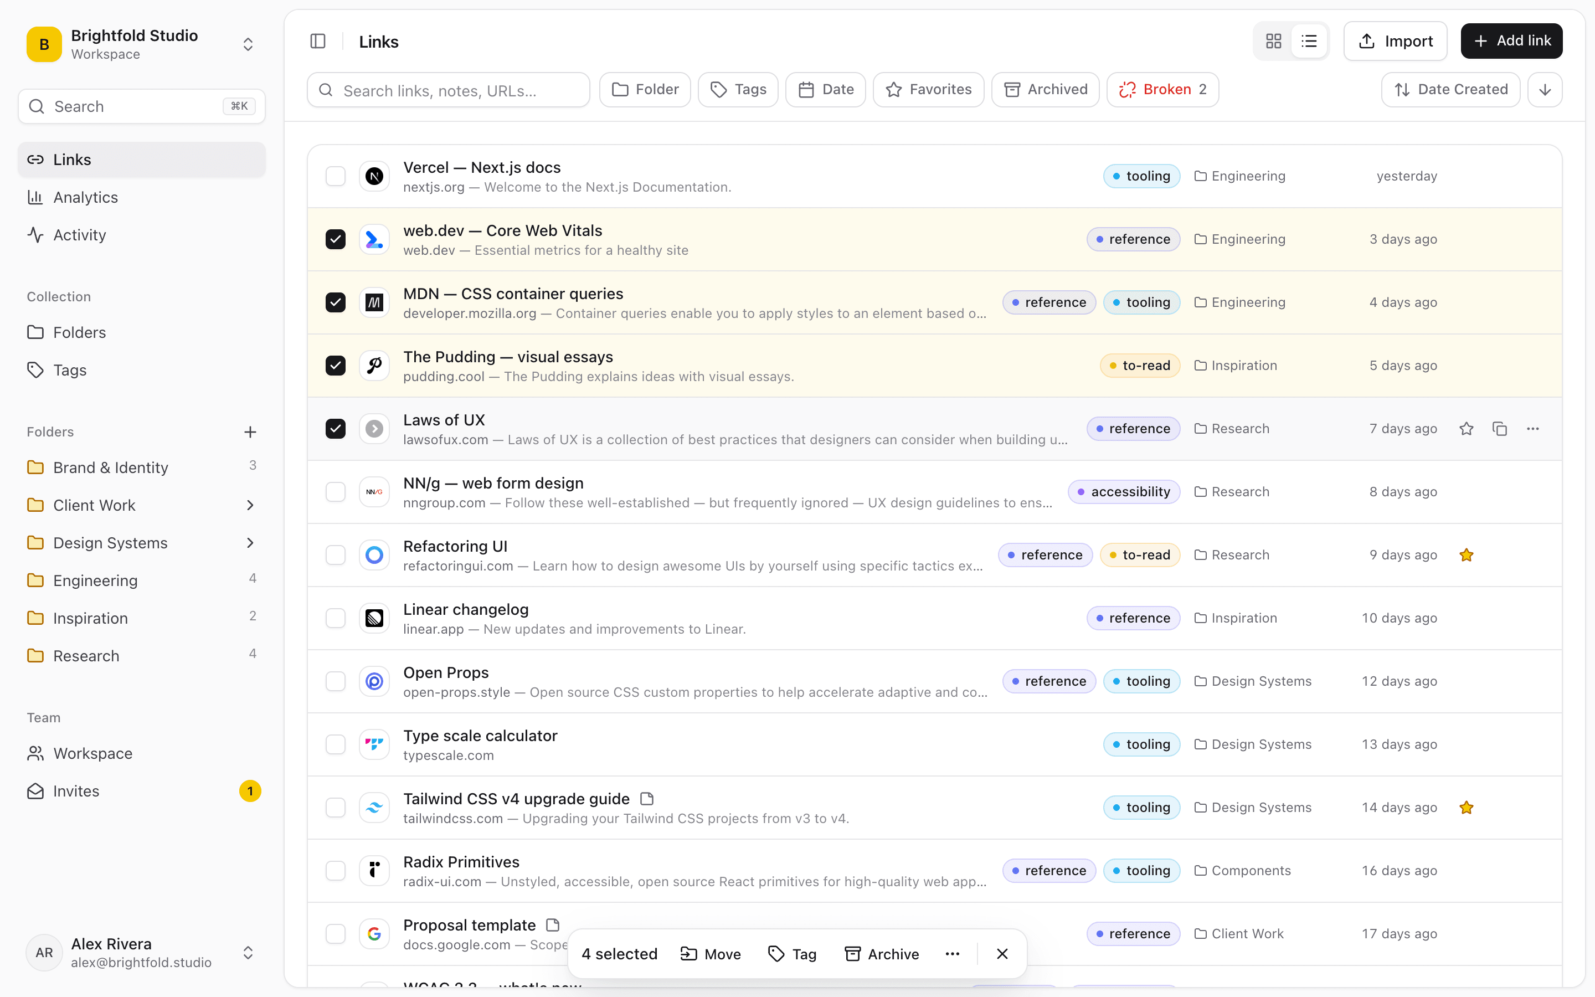The height and width of the screenshot is (997, 1595).
Task: Clear the selection with X
Action: 1002,954
